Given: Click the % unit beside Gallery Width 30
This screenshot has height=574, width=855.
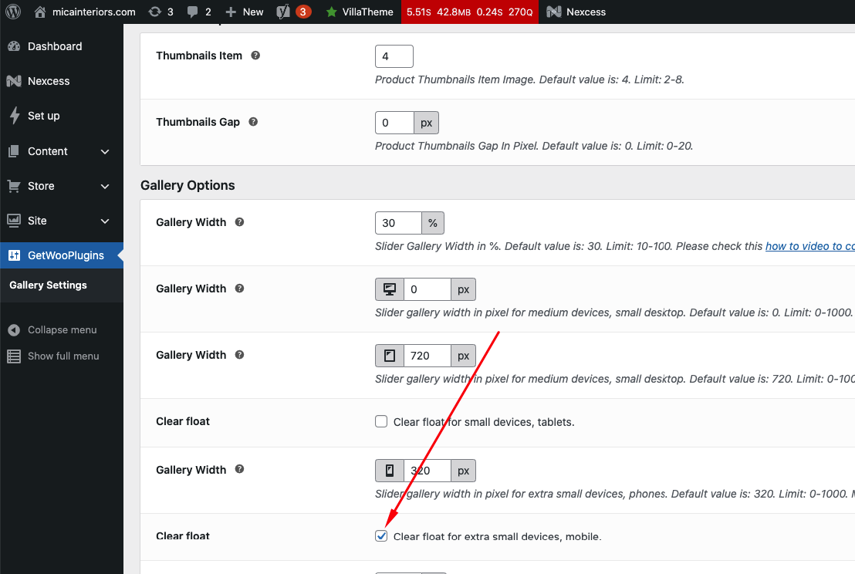Looking at the screenshot, I should 433,223.
